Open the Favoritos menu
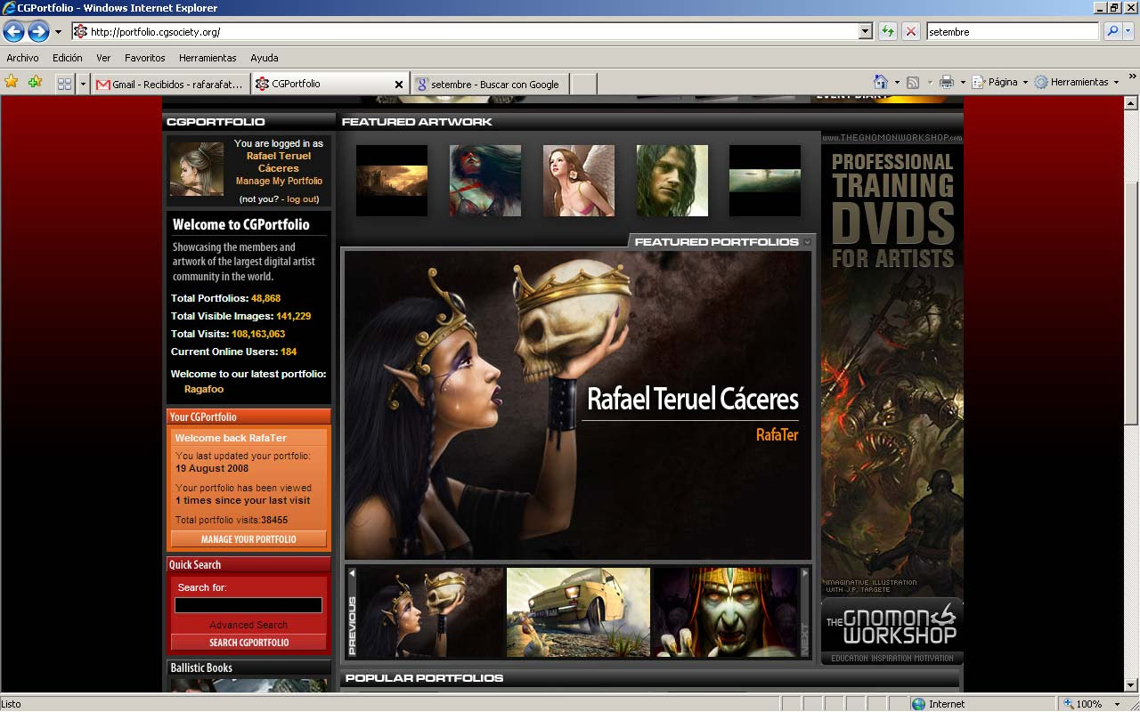1140x712 pixels. pos(145,58)
